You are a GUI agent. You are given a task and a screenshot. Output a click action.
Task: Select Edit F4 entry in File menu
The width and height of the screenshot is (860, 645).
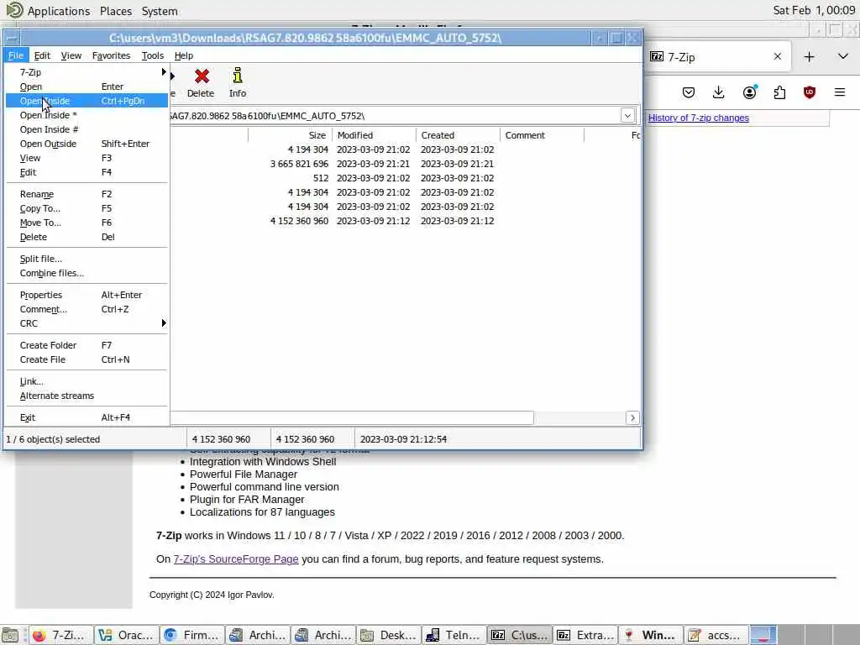point(87,172)
